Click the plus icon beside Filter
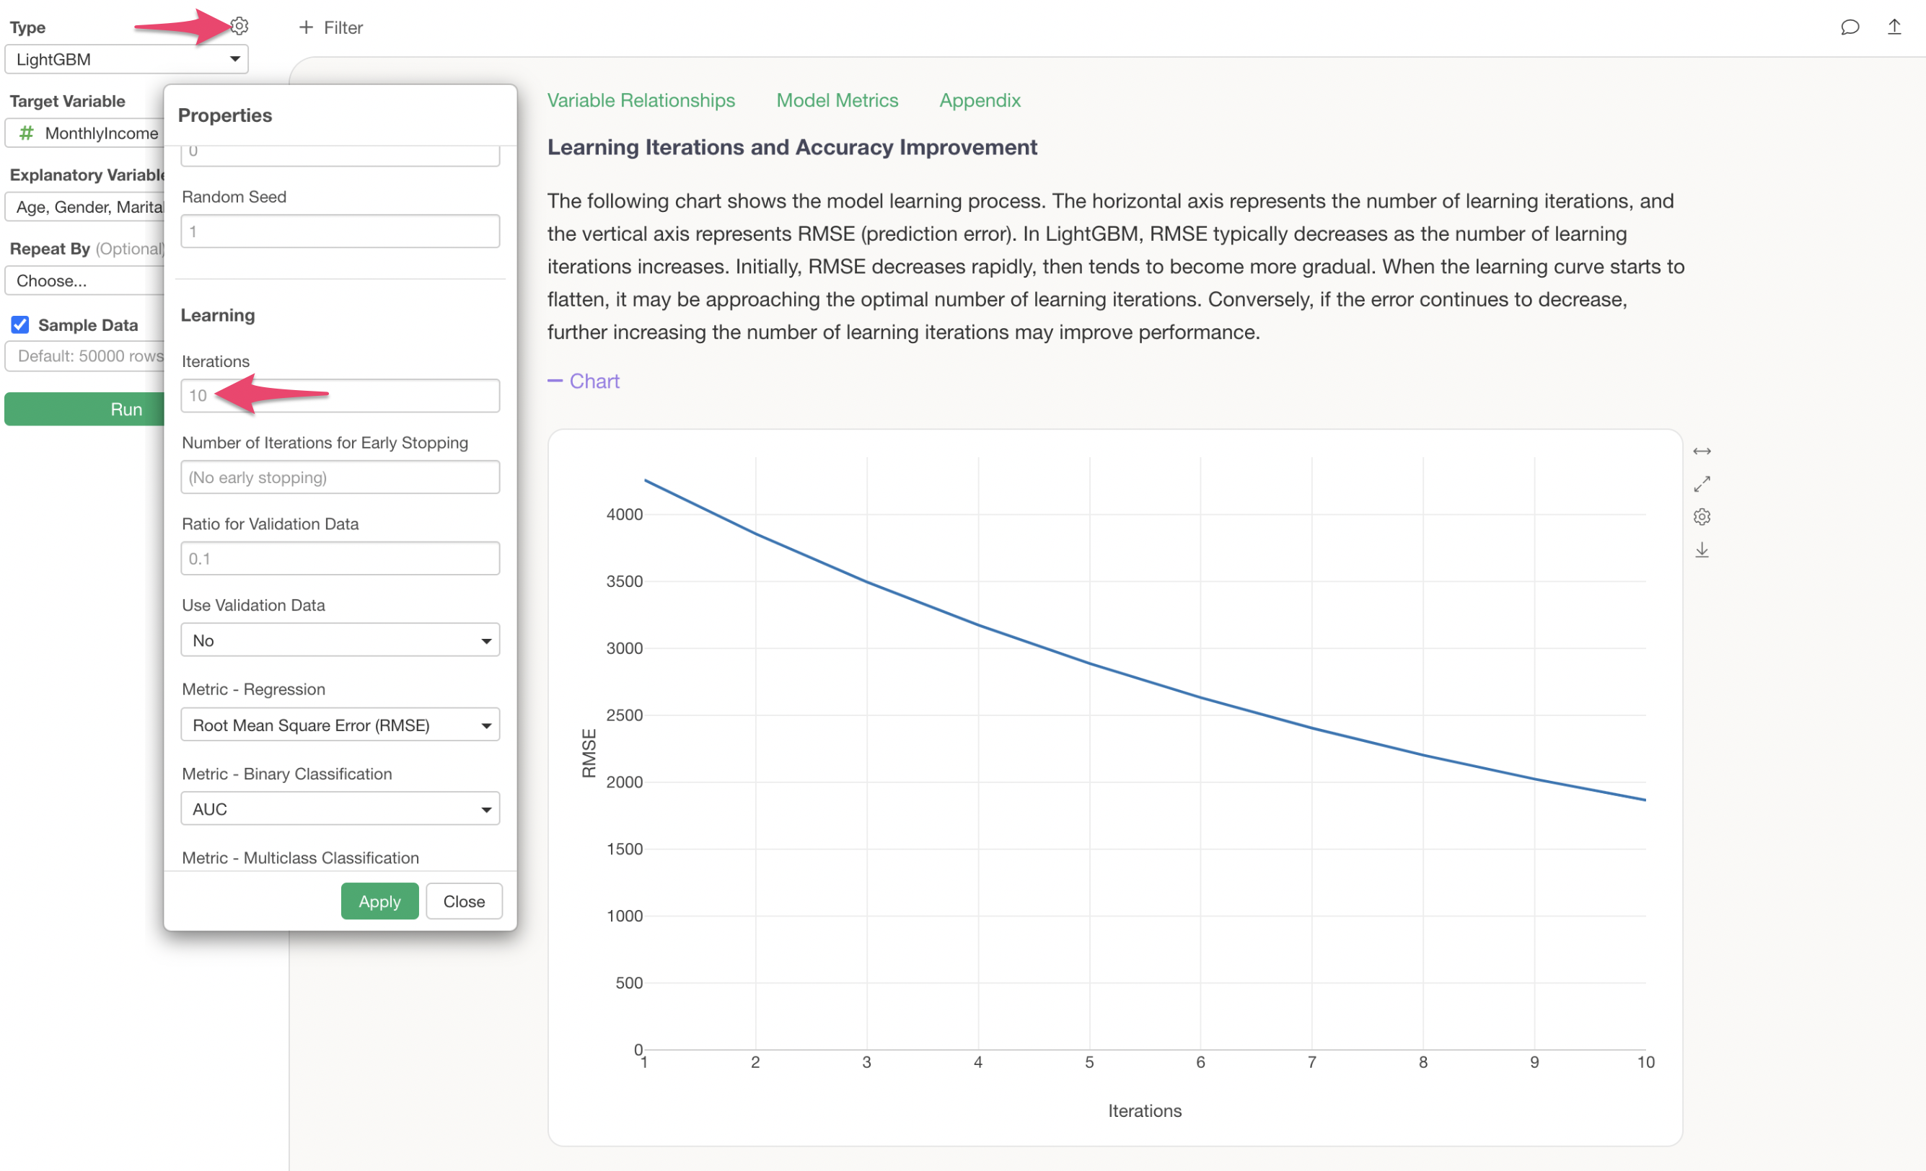This screenshot has width=1926, height=1171. tap(306, 27)
